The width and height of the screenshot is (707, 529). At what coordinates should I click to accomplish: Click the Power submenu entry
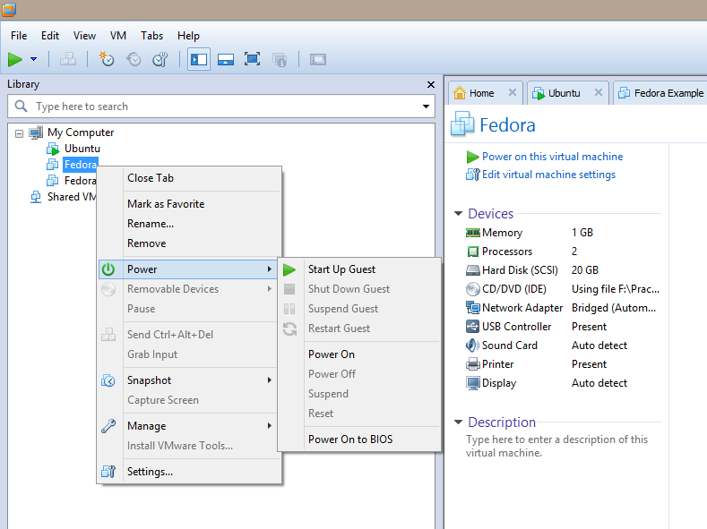(188, 269)
